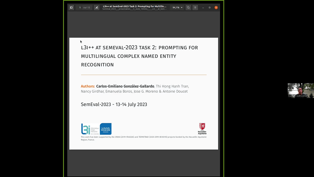Screen dimensions: 314x177
Task: Click the 'SemEval-2023 - 13-14 July 2023' line
Action: click(x=114, y=104)
